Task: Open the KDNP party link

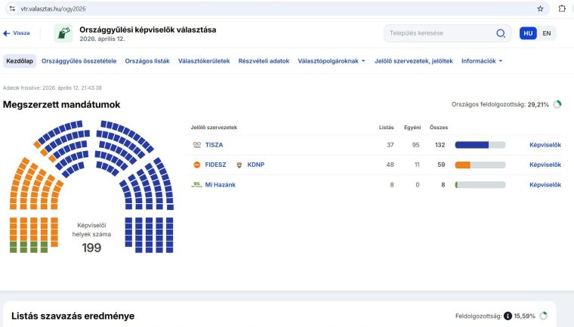Action: click(x=256, y=165)
